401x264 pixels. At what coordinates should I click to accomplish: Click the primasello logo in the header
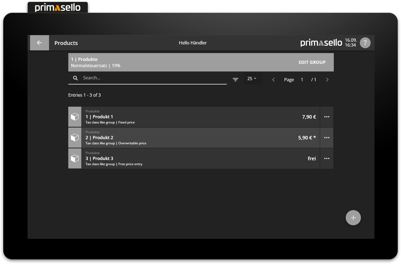[x=321, y=43]
